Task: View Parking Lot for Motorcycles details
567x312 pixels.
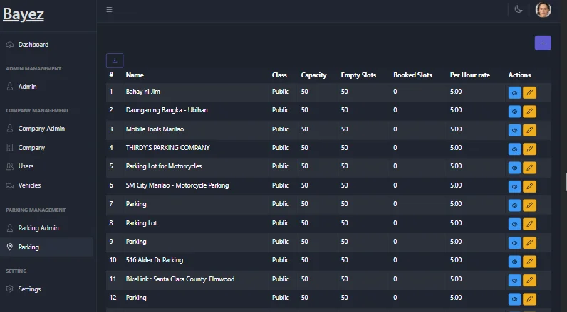Action: [515, 168]
